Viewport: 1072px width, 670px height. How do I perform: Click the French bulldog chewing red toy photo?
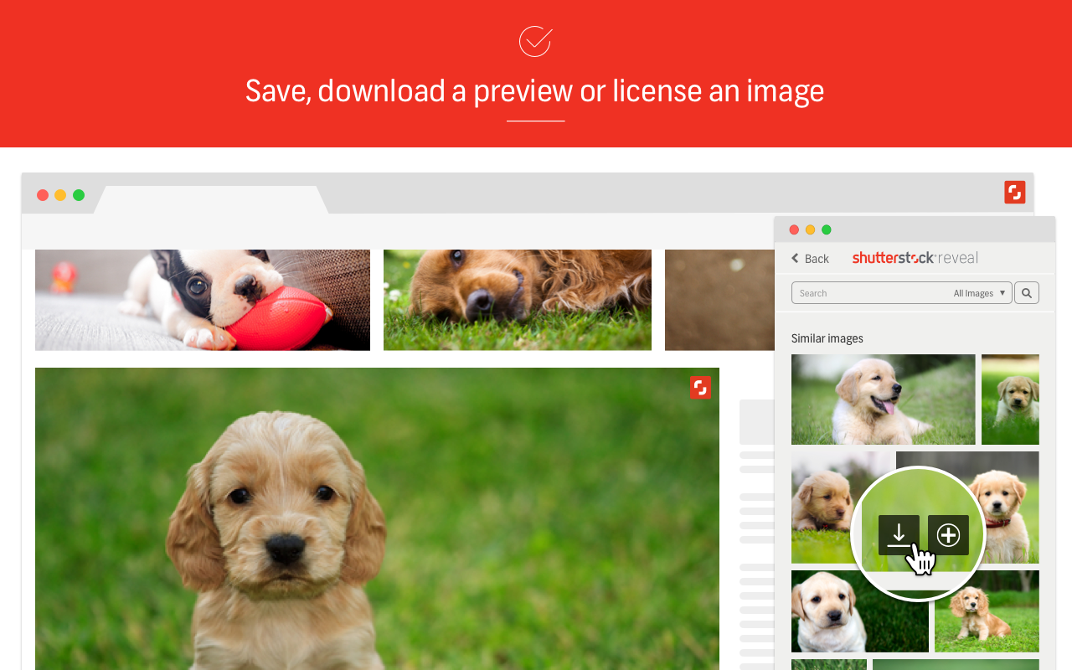click(202, 299)
